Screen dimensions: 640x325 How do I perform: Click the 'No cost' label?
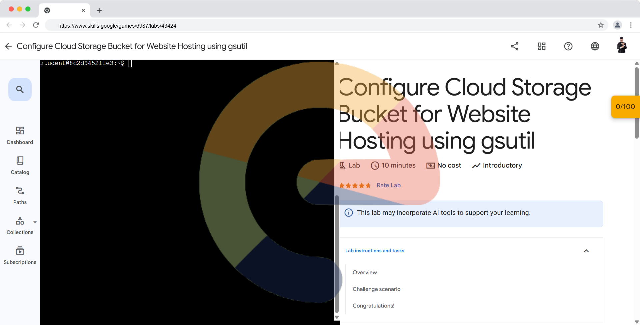(x=449, y=165)
